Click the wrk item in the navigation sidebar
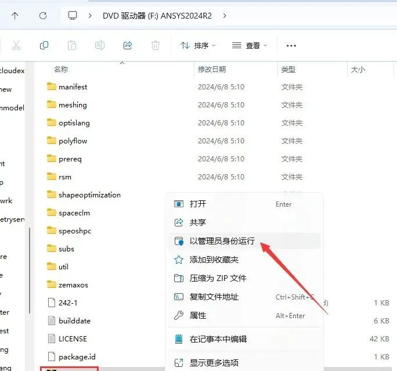The image size is (397, 371). pyautogui.click(x=6, y=201)
